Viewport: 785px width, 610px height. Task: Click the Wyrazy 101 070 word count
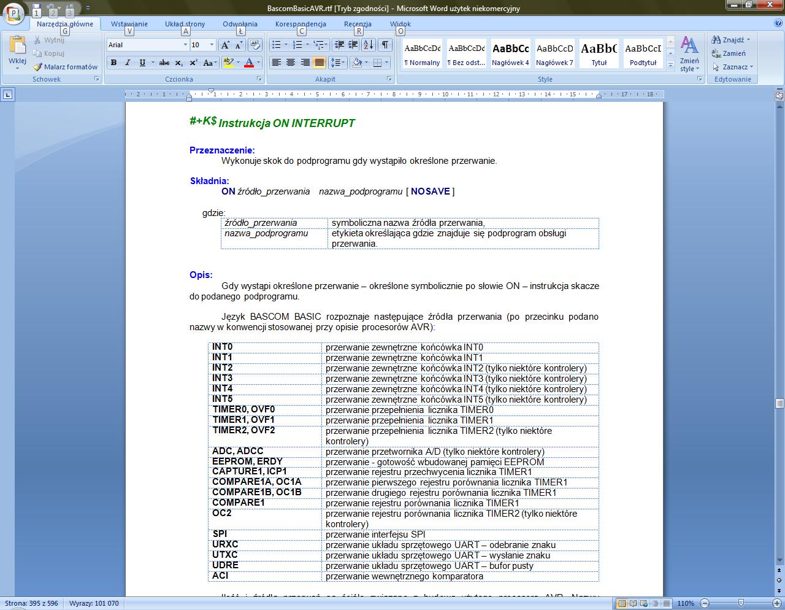(x=94, y=603)
